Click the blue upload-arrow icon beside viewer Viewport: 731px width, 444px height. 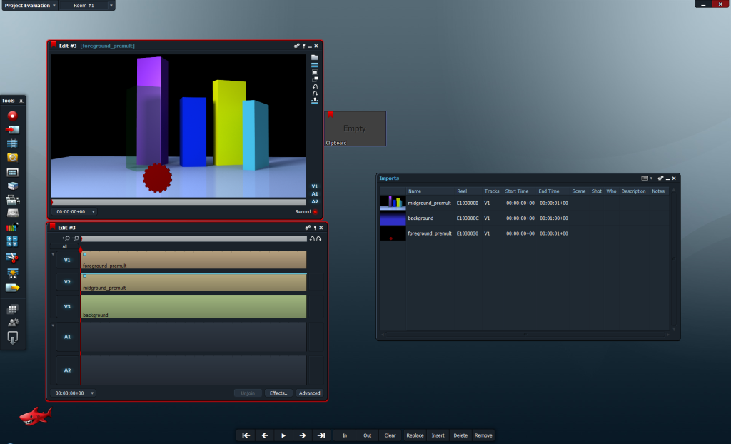coord(315,101)
